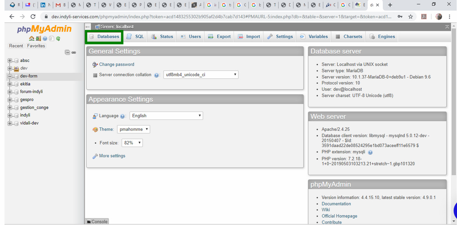Go back with the browser back arrow
457x225 pixels.
coord(12,17)
